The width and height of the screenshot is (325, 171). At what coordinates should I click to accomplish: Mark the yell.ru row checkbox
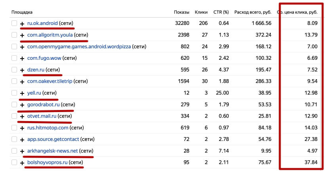[14, 93]
